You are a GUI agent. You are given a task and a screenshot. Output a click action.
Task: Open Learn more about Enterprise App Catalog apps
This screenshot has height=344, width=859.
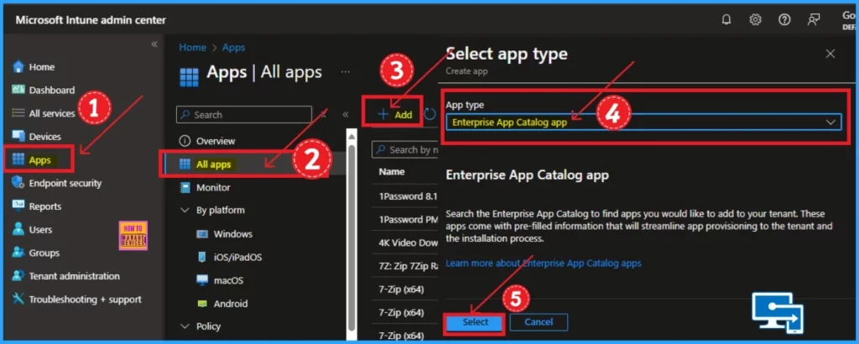pyautogui.click(x=544, y=263)
